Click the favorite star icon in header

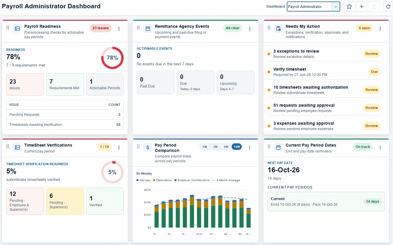pyautogui.click(x=349, y=7)
